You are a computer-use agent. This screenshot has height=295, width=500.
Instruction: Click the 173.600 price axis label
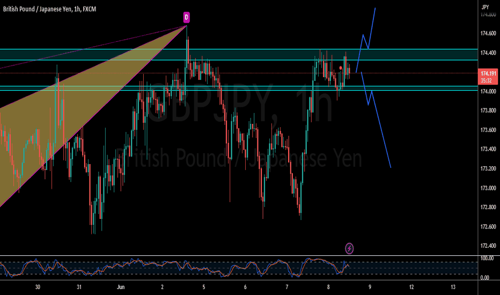coord(488,130)
